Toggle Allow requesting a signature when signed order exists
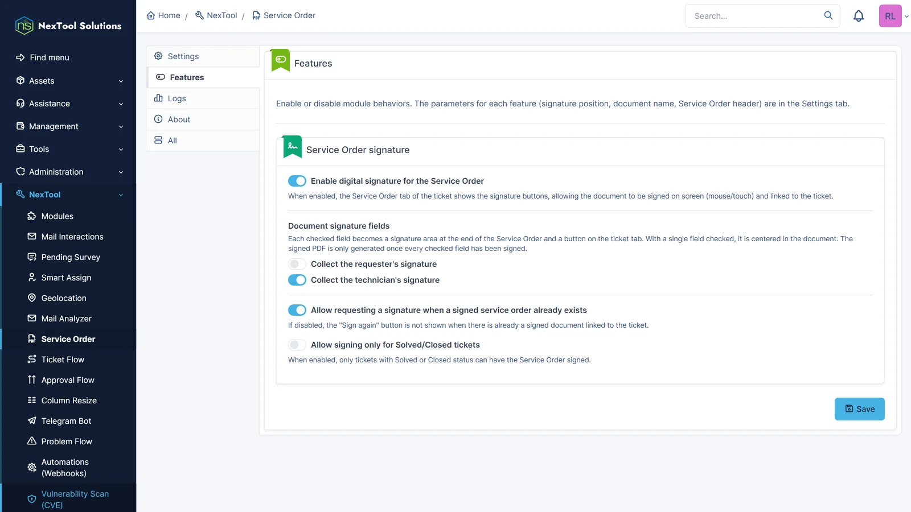911x512 pixels. (297, 310)
